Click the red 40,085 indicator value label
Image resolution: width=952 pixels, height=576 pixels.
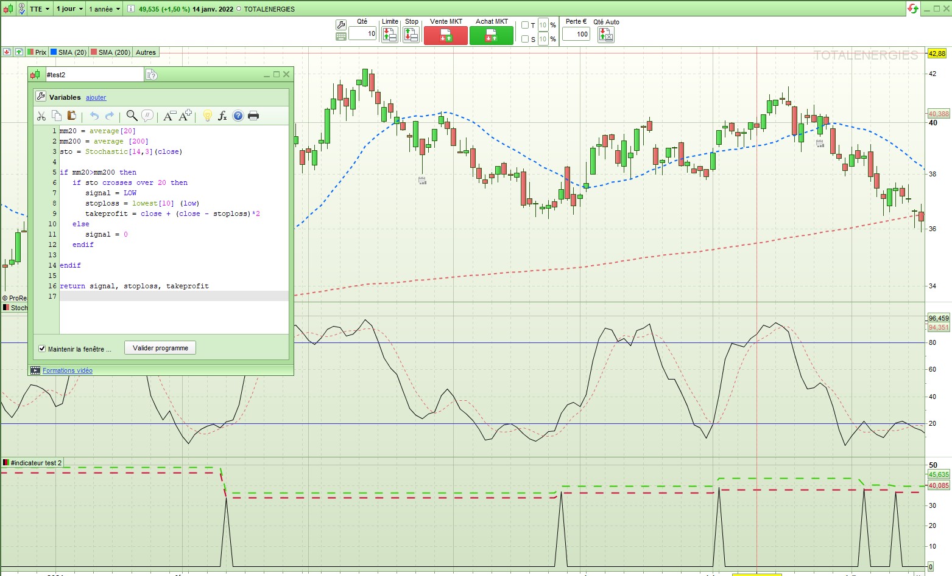(x=939, y=485)
